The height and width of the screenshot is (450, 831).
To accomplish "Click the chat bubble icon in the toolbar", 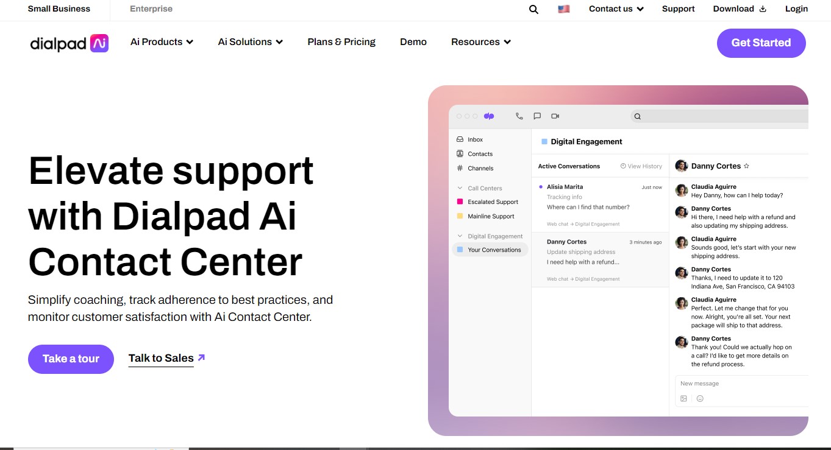I will coord(537,116).
